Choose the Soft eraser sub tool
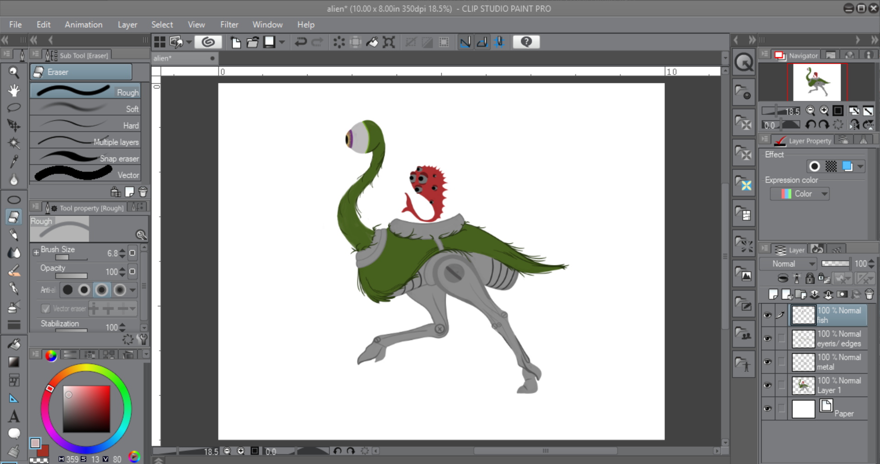880x464 pixels. click(x=85, y=109)
